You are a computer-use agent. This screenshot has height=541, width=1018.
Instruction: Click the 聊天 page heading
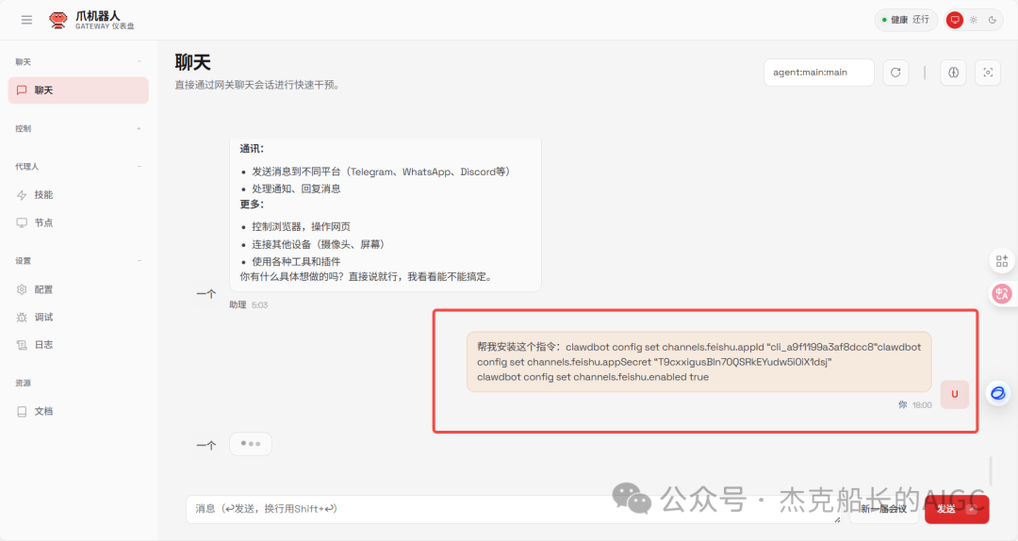pos(193,62)
